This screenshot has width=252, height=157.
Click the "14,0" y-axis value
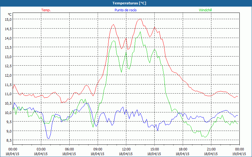9,38
